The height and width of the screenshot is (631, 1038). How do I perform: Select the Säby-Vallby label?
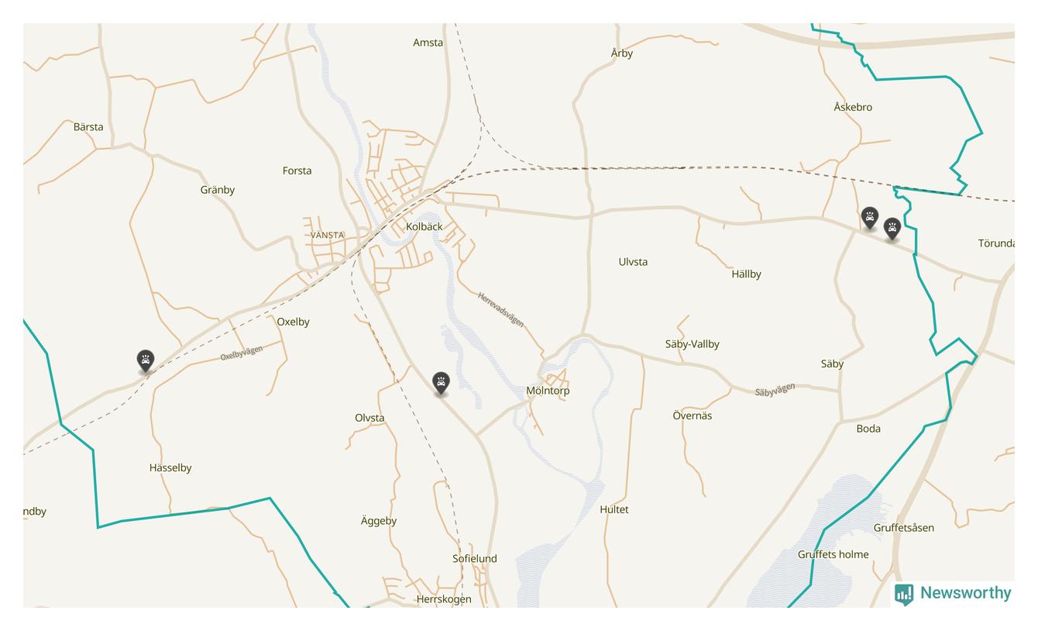pos(693,344)
